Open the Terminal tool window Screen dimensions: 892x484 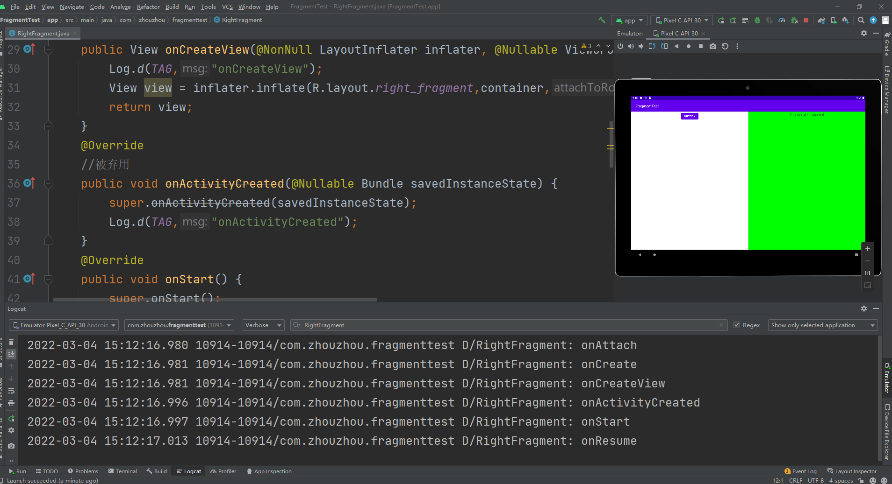122,471
